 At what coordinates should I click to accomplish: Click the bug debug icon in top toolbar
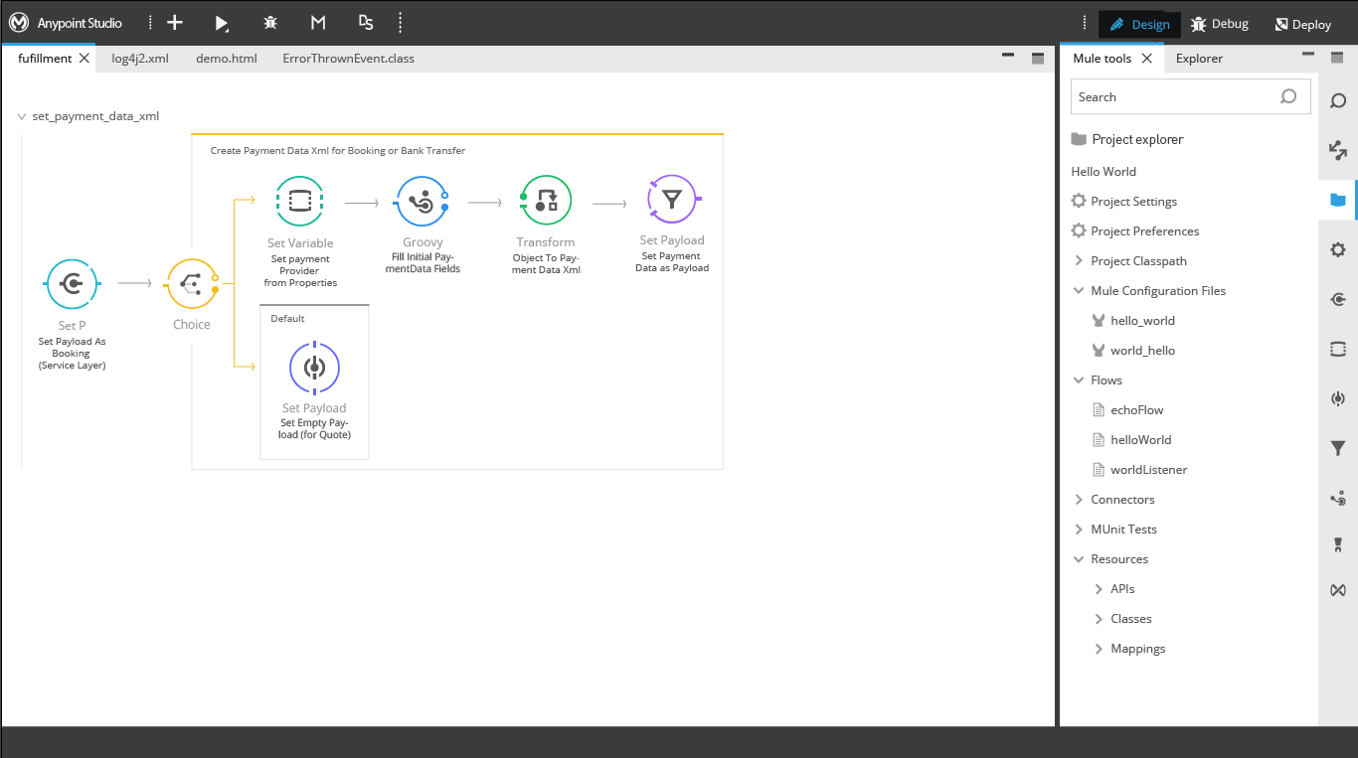pos(270,23)
